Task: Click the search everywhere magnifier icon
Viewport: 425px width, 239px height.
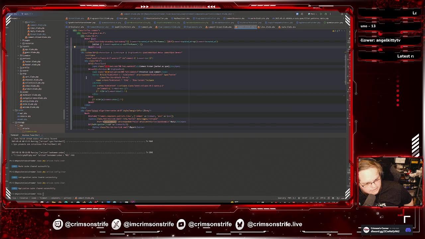Action: point(347,14)
